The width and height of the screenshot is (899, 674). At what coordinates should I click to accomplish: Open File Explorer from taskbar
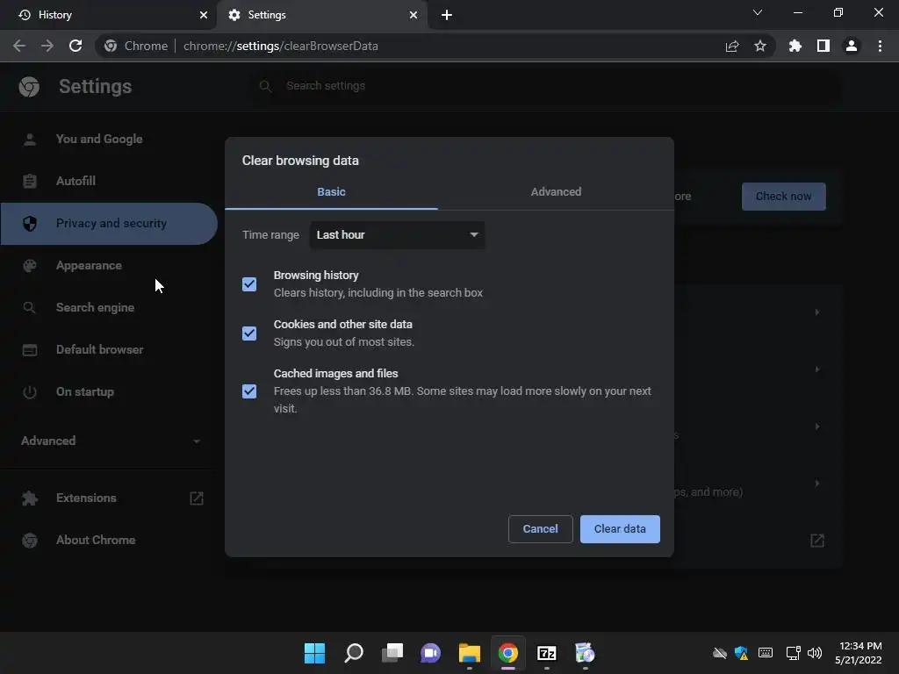(x=470, y=653)
